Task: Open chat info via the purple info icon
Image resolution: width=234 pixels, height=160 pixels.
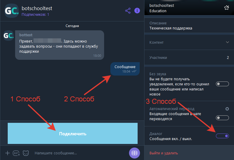Action: pyautogui.click(x=137, y=11)
